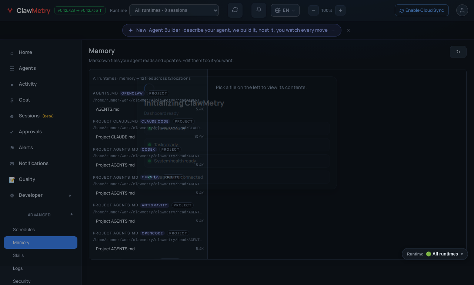The width and height of the screenshot is (474, 285).
Task: Go to Home via its sidebar icon
Action: coord(12,52)
